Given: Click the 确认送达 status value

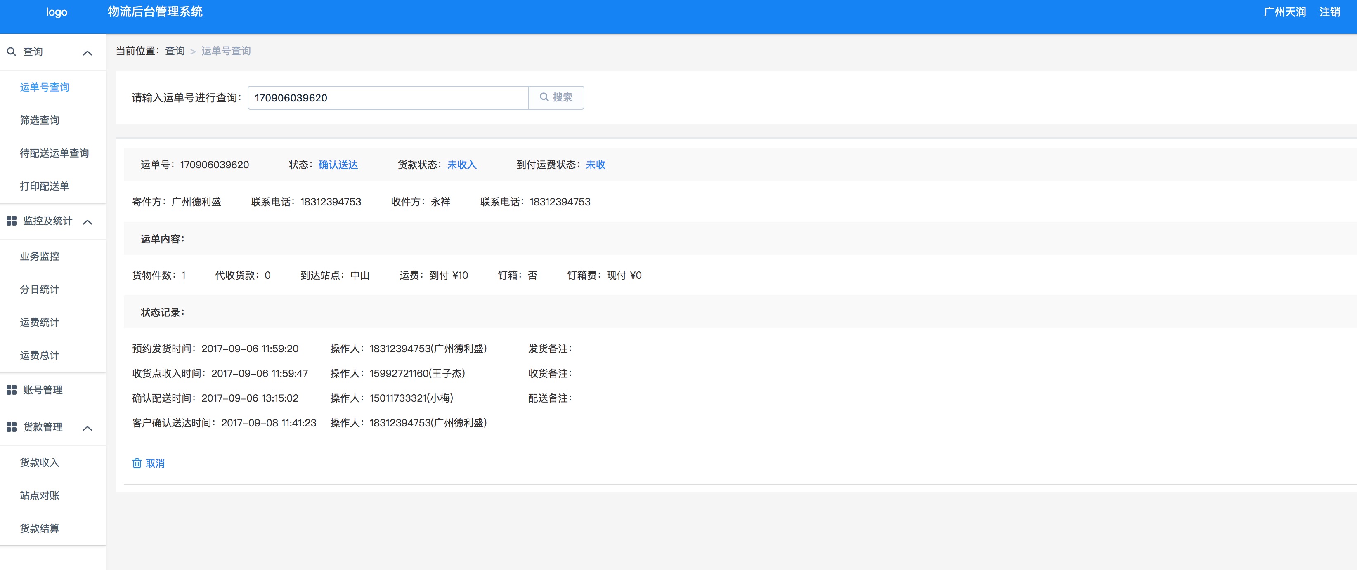Looking at the screenshot, I should 338,165.
